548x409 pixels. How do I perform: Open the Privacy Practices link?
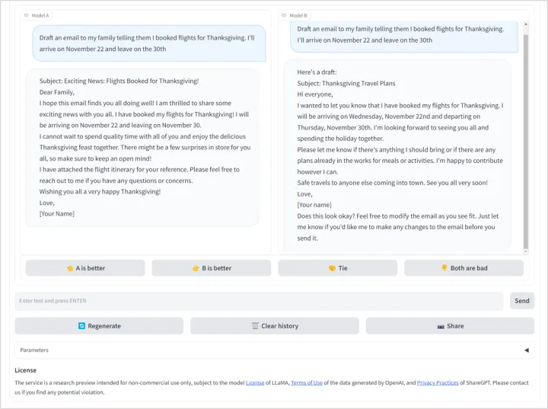(x=437, y=383)
